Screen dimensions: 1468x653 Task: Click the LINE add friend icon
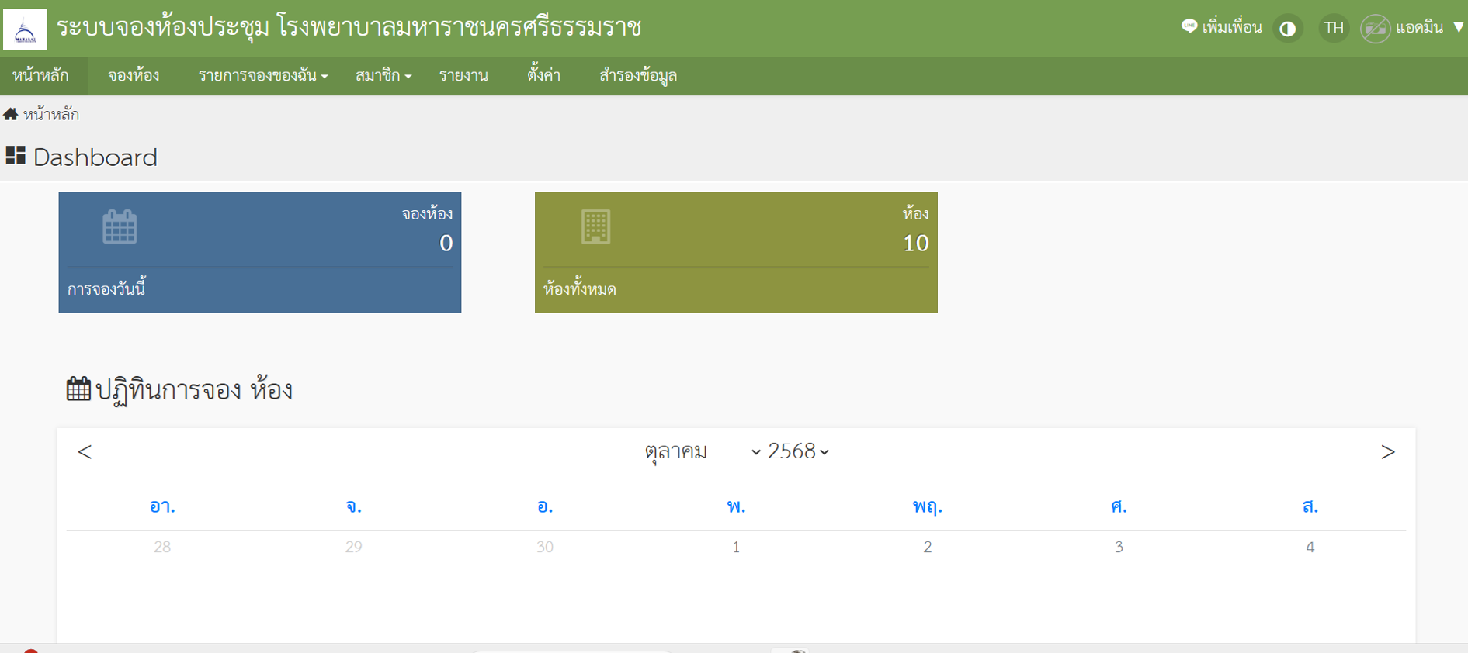point(1189,26)
